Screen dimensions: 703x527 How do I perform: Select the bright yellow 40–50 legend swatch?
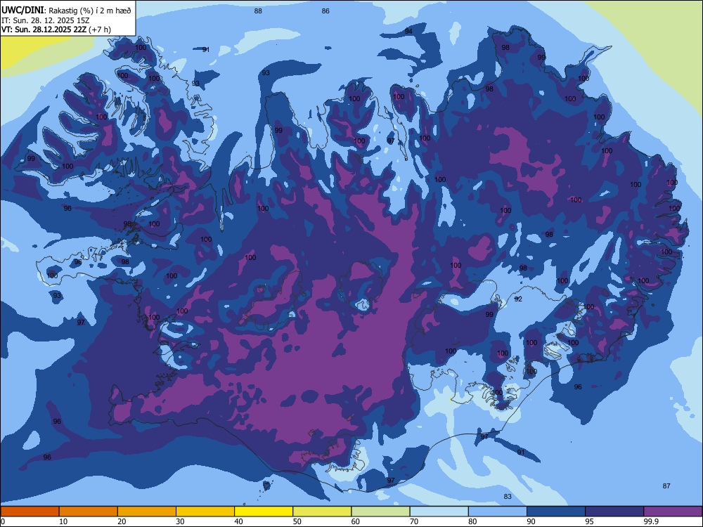(264, 512)
